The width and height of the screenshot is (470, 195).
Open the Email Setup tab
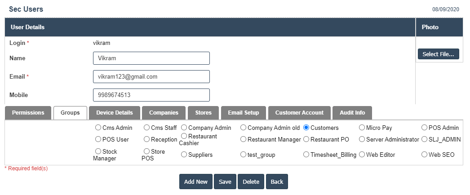coord(243,113)
